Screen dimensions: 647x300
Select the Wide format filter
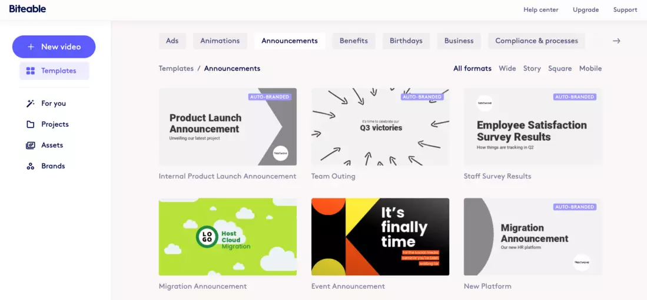[507, 69]
